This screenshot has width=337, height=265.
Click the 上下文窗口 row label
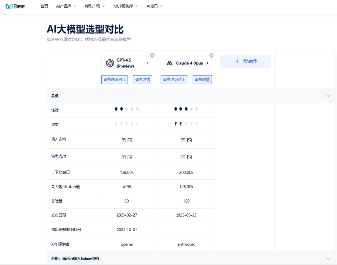[60, 172]
